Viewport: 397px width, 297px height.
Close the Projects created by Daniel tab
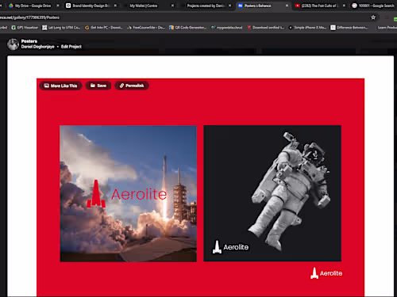[229, 6]
